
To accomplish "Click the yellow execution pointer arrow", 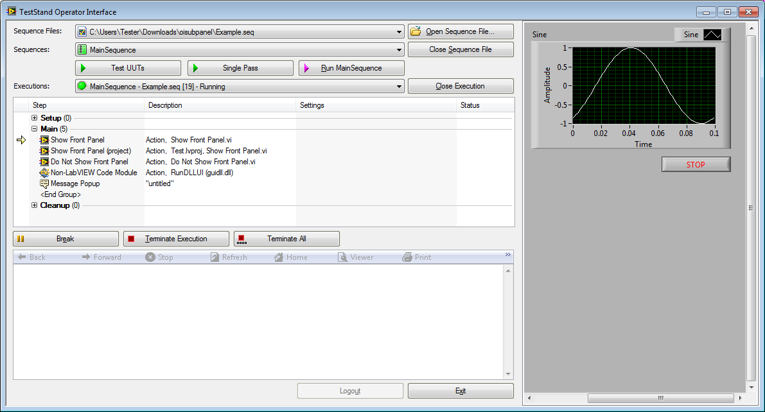I will click(21, 140).
